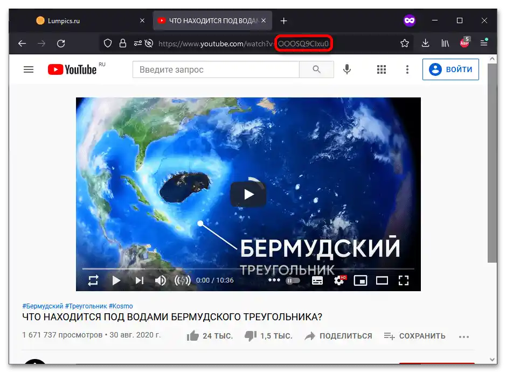
Task: Start voice search with the microphone
Action: click(347, 69)
